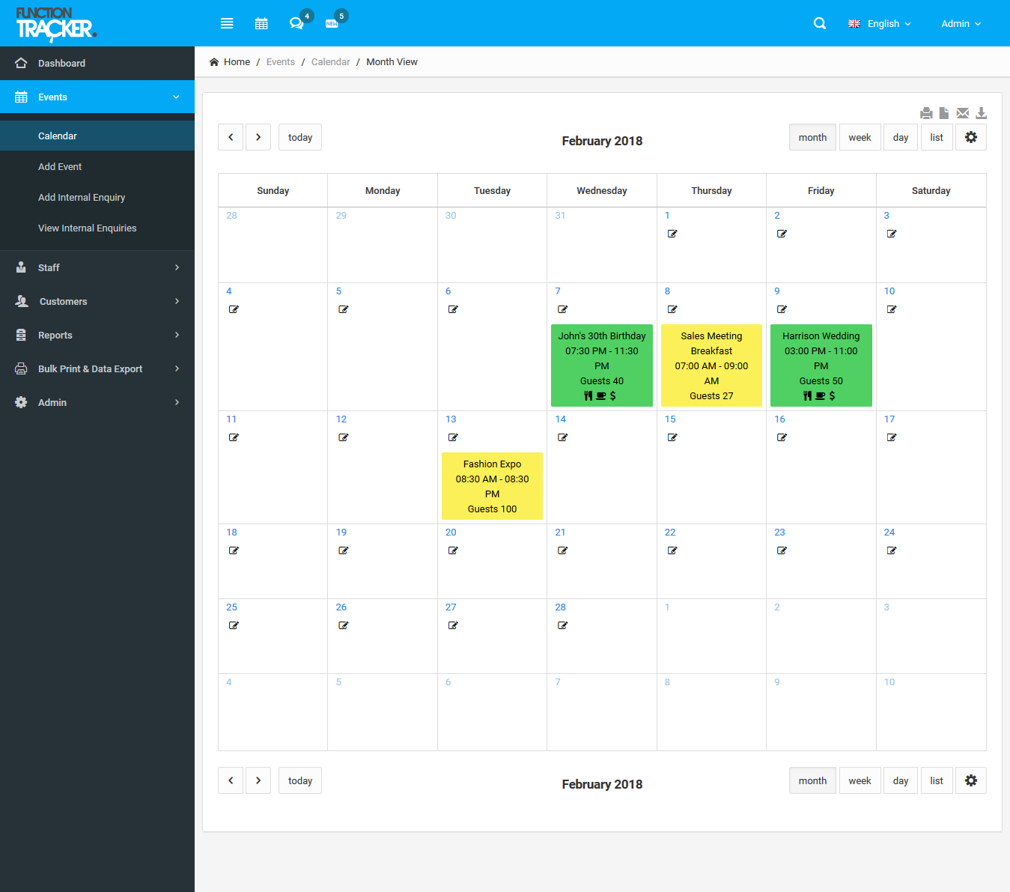This screenshot has height=892, width=1010.
Task: Switch to list view at bottom
Action: (937, 780)
